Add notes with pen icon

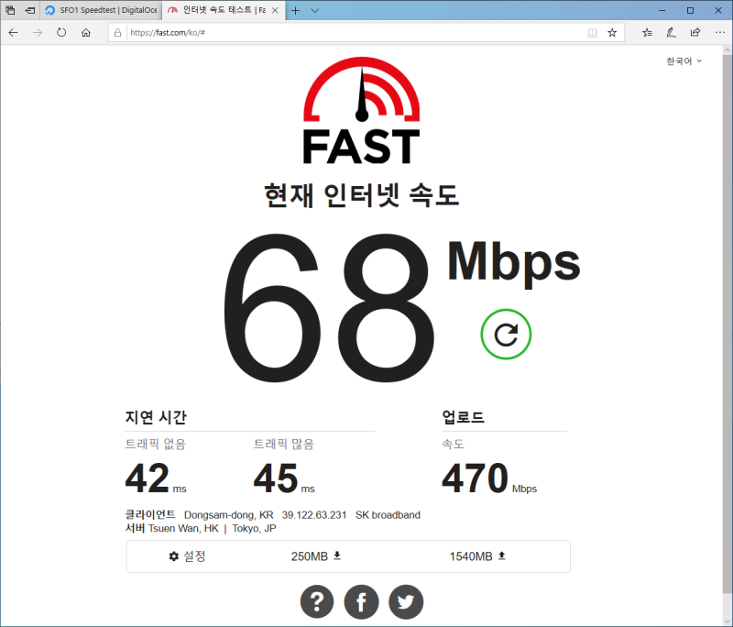[672, 33]
